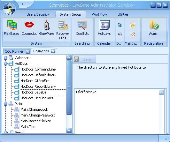Click the Calendar node icon in tree
170x142 pixels.
[11, 58]
